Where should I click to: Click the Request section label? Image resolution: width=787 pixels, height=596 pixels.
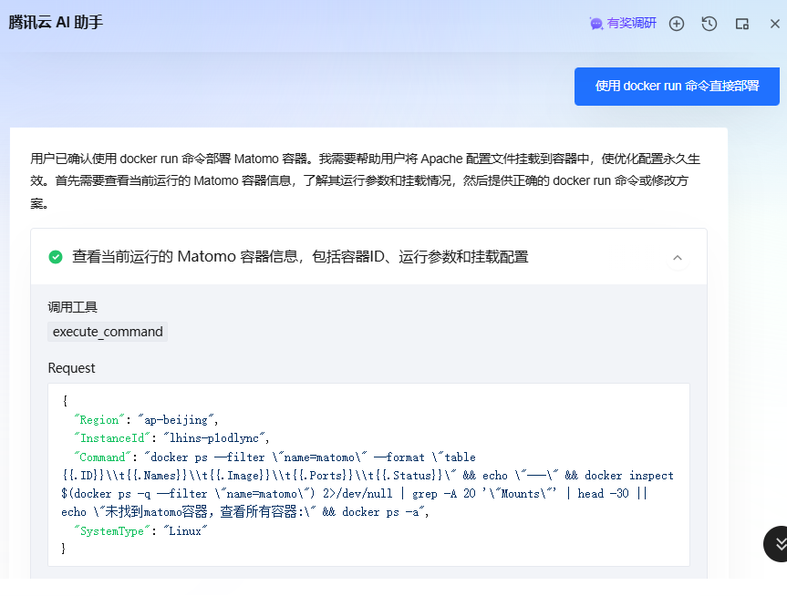tap(71, 368)
